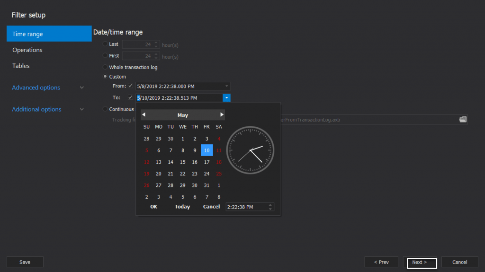485x272 pixels.
Task: Select the highlighted day 10 in calendar
Action: pos(207,150)
